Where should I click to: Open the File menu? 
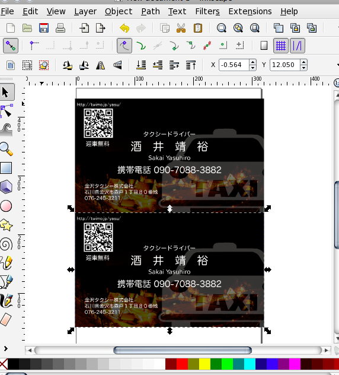[7, 11]
